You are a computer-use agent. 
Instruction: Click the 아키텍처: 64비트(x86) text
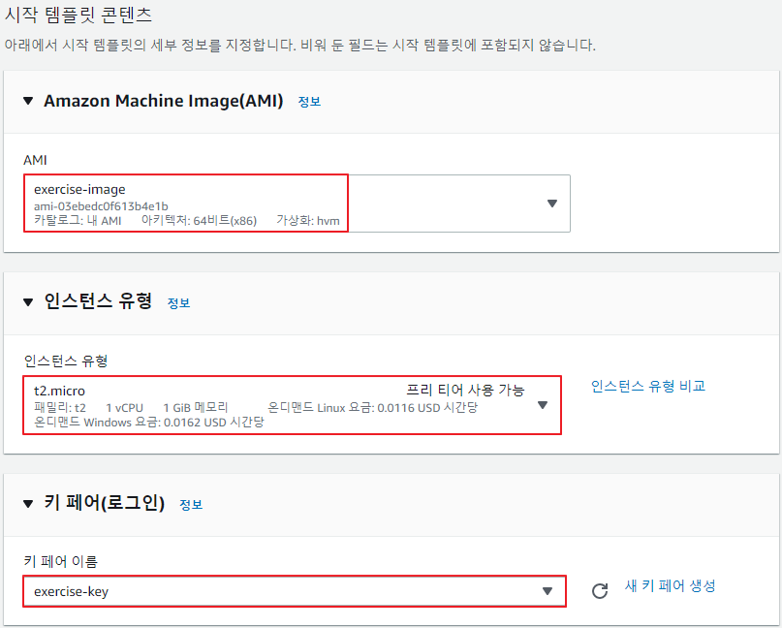click(199, 220)
